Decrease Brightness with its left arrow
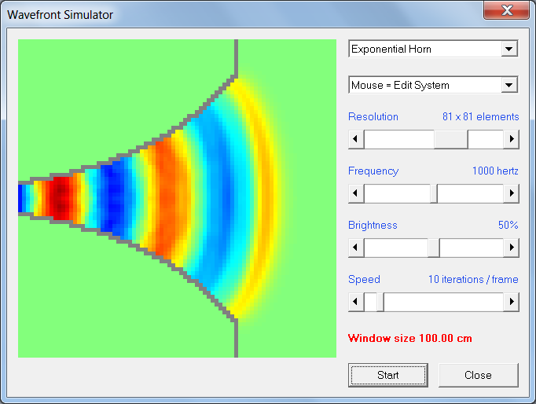Viewport: 536px width, 404px height. 356,248
